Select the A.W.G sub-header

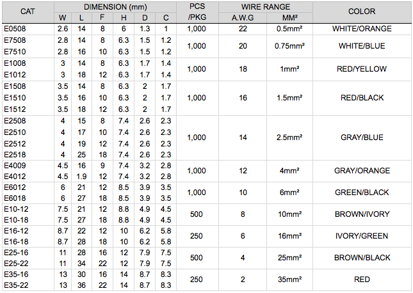coord(243,18)
